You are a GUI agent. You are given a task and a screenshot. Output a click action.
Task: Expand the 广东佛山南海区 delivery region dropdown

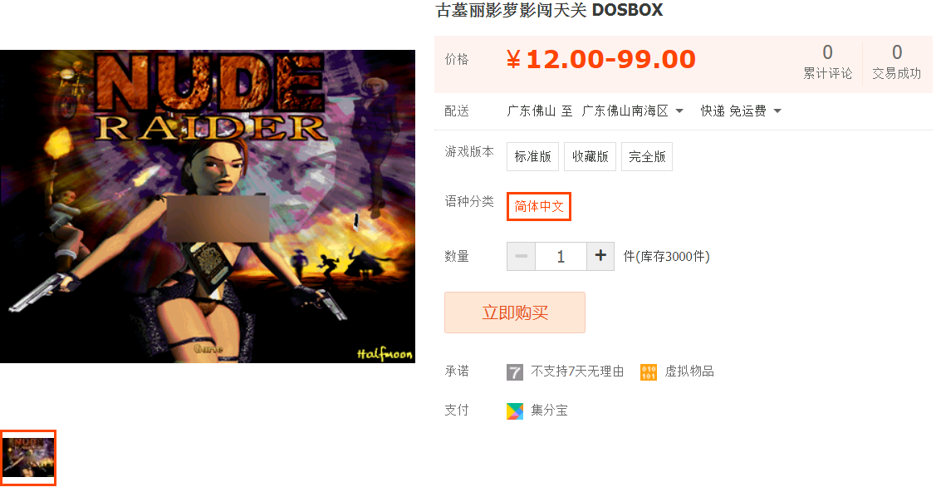click(633, 111)
